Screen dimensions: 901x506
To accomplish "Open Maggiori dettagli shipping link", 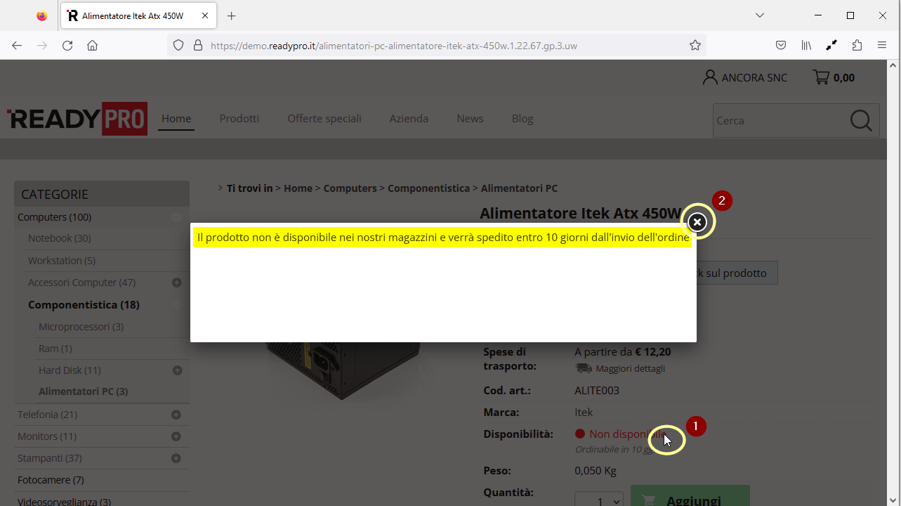I will [631, 368].
